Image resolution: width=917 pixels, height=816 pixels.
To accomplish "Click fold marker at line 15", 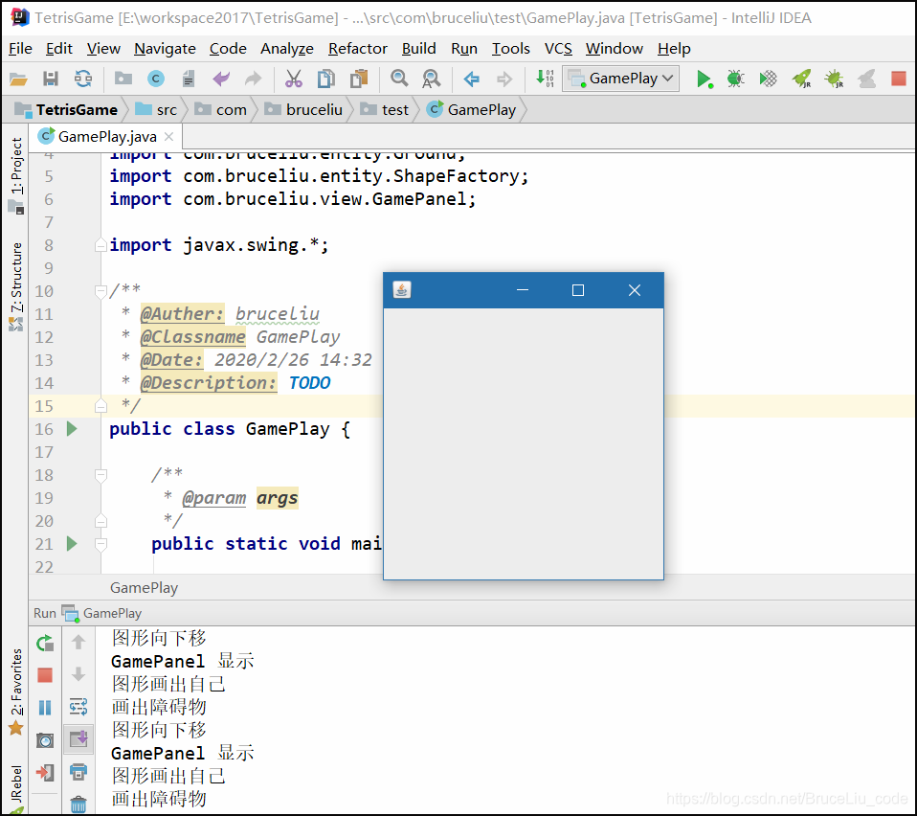I will [101, 405].
